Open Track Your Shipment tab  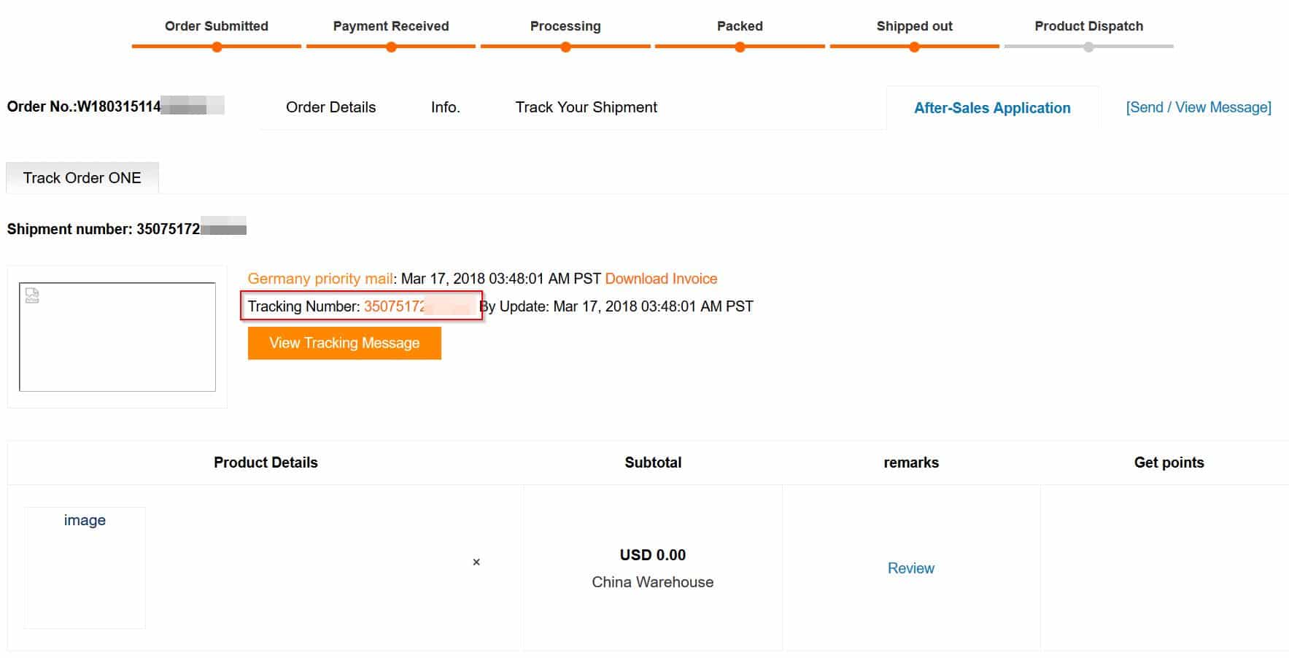[586, 107]
